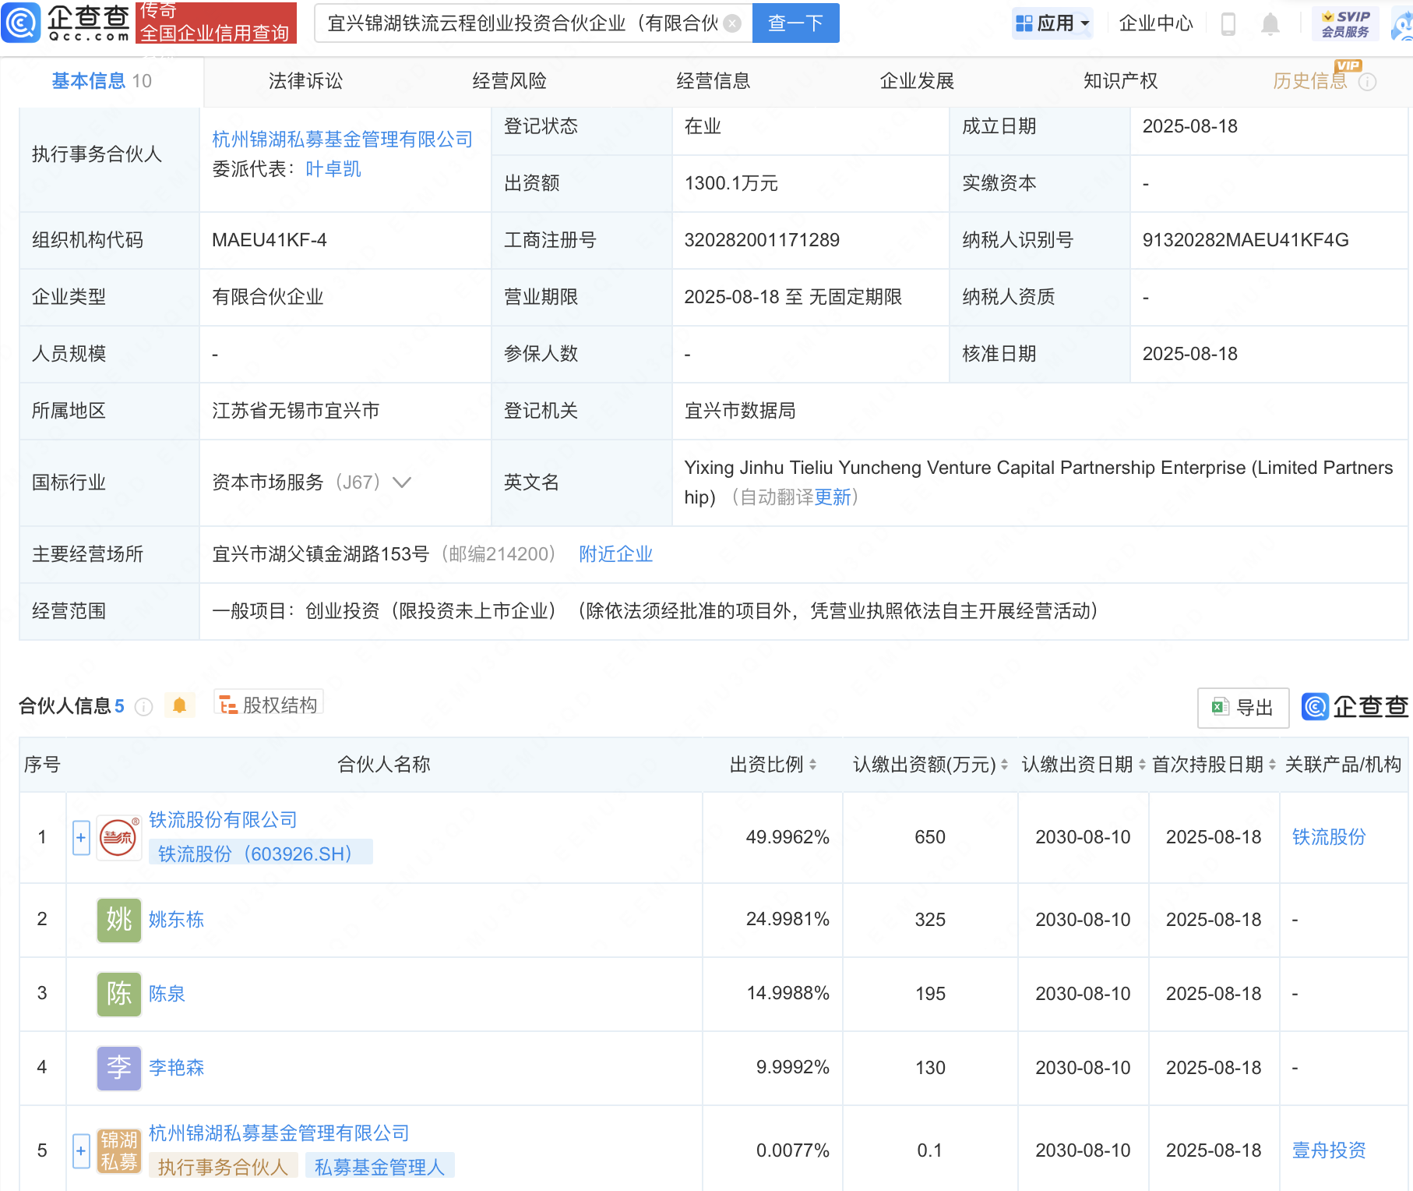Click the 李 avatar for 李艳森
1413x1191 pixels.
click(118, 1068)
